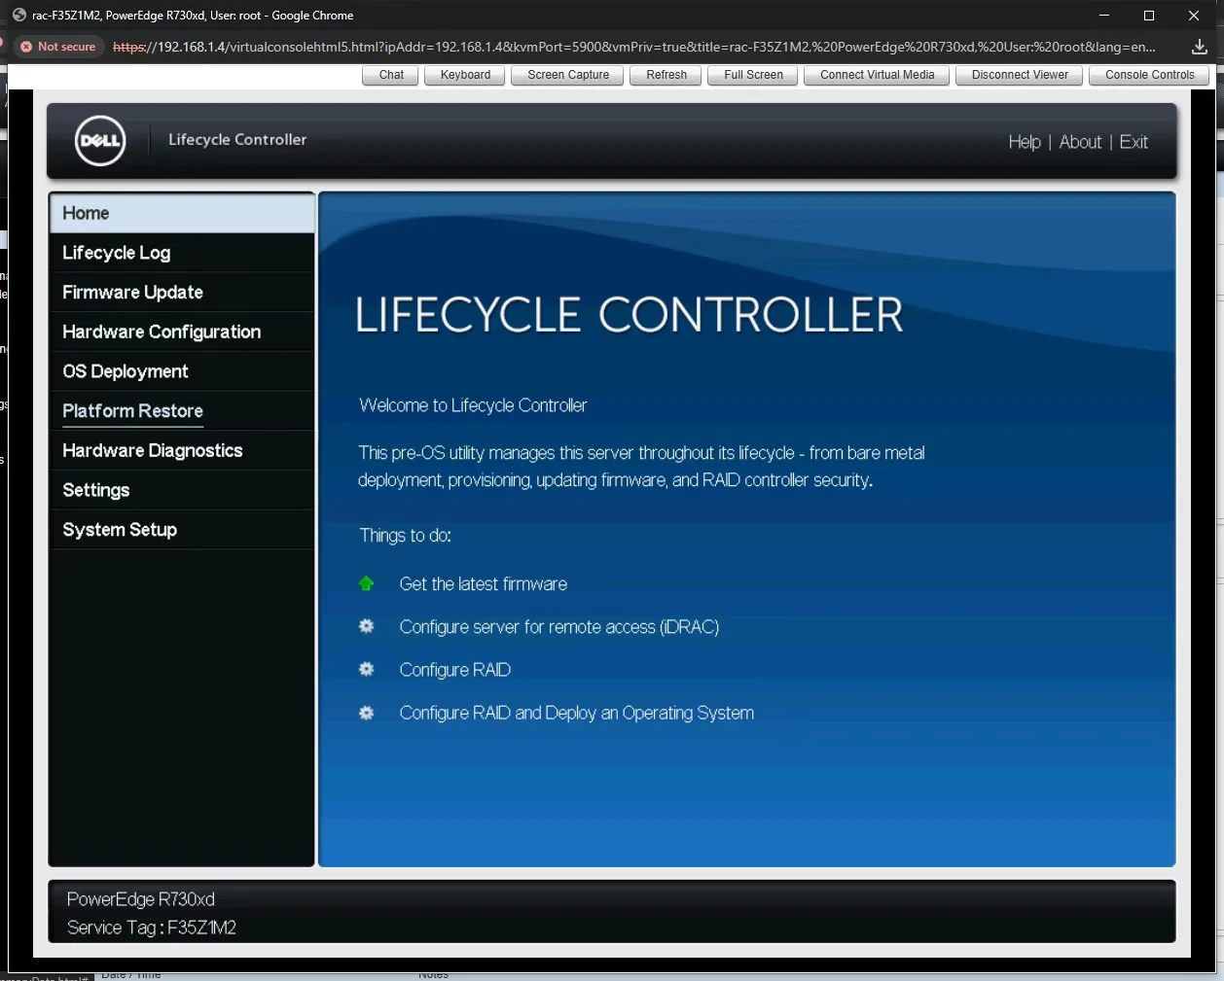
Task: Click the green arrow firmware icon
Action: tap(367, 583)
